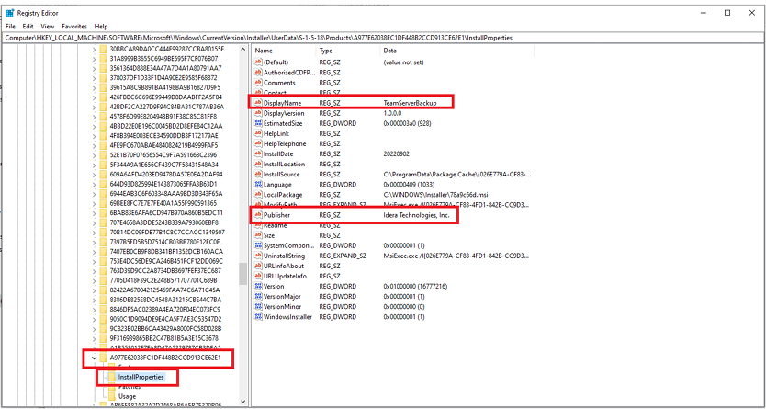The image size is (766, 409).
Task: Click the registry path address bar
Action: [382, 37]
